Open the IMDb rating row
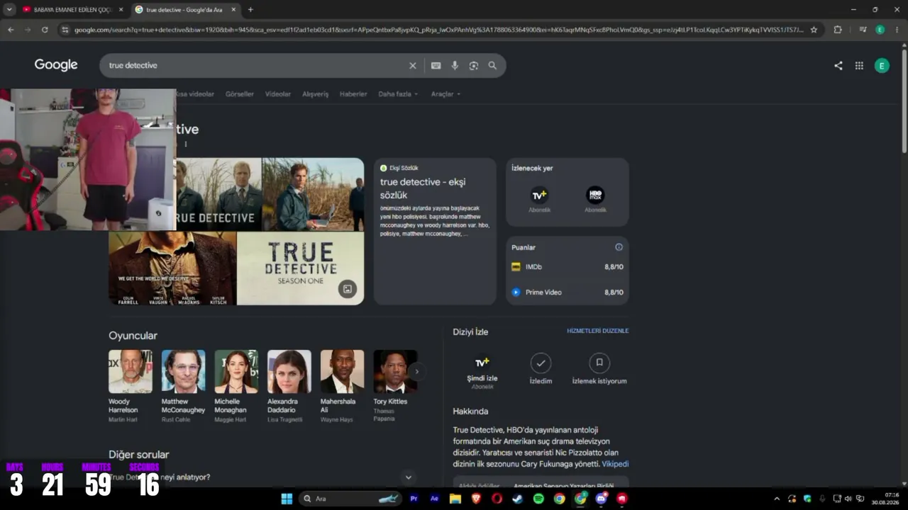Screen dimensions: 908x510 coord(567,267)
